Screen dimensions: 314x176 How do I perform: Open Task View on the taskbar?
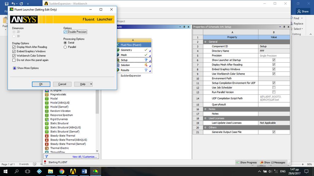28,171
